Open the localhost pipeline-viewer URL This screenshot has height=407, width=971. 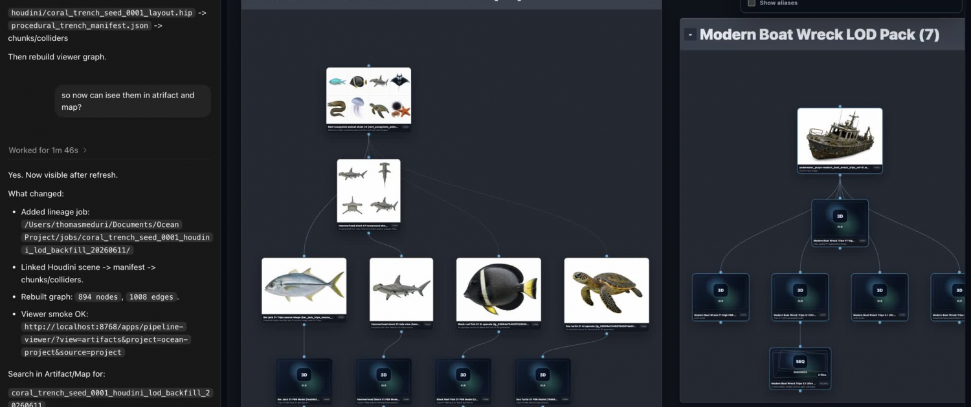click(x=106, y=339)
